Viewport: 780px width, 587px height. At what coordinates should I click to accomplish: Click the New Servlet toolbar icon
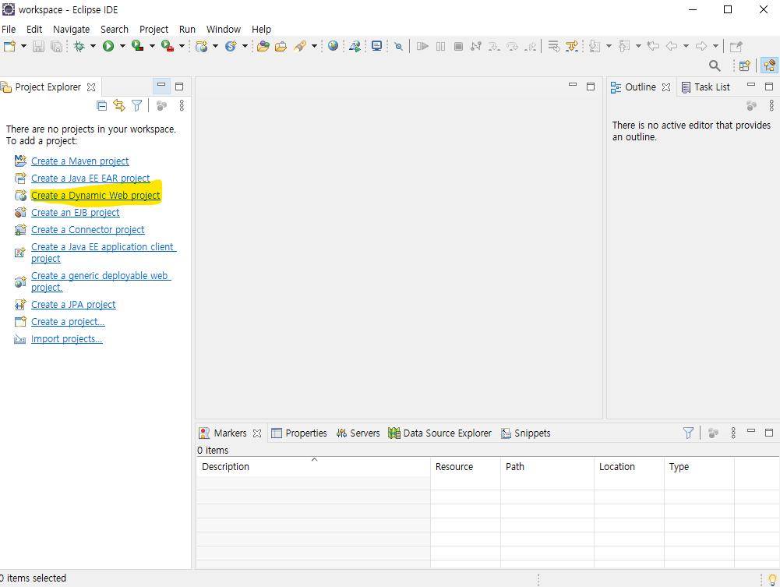point(231,46)
